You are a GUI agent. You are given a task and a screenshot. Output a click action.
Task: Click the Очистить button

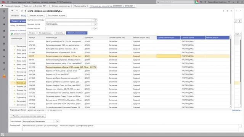(59, 33)
